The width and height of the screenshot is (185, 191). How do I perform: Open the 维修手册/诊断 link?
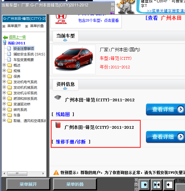pyautogui.click(x=71, y=142)
